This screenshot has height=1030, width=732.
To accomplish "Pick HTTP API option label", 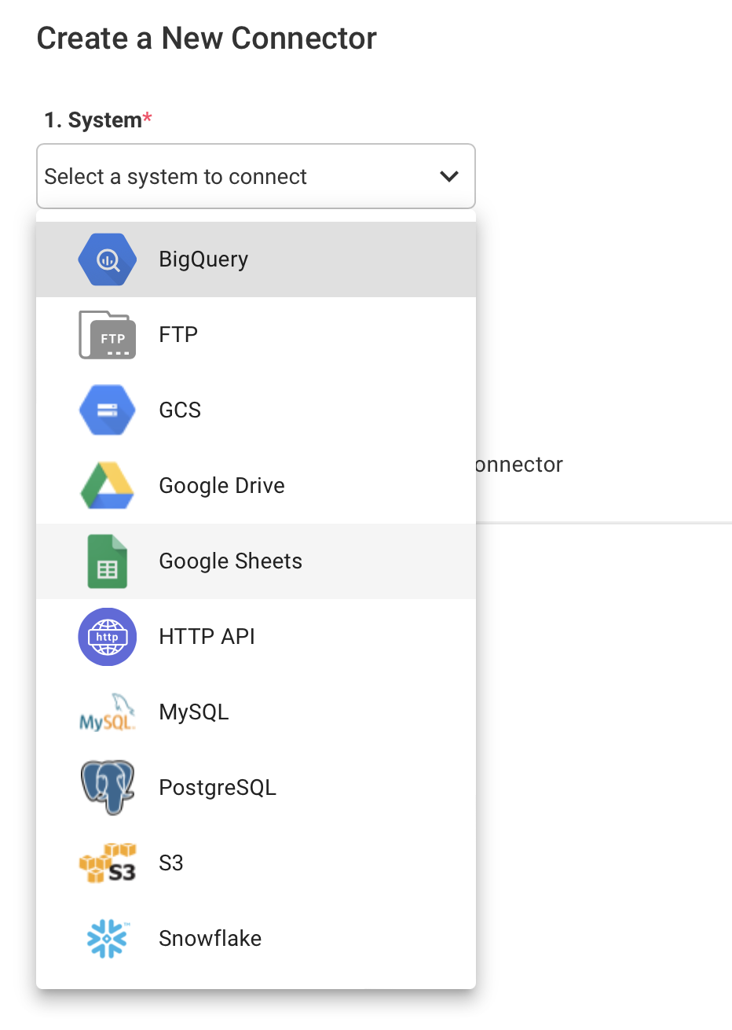I will tap(207, 637).
